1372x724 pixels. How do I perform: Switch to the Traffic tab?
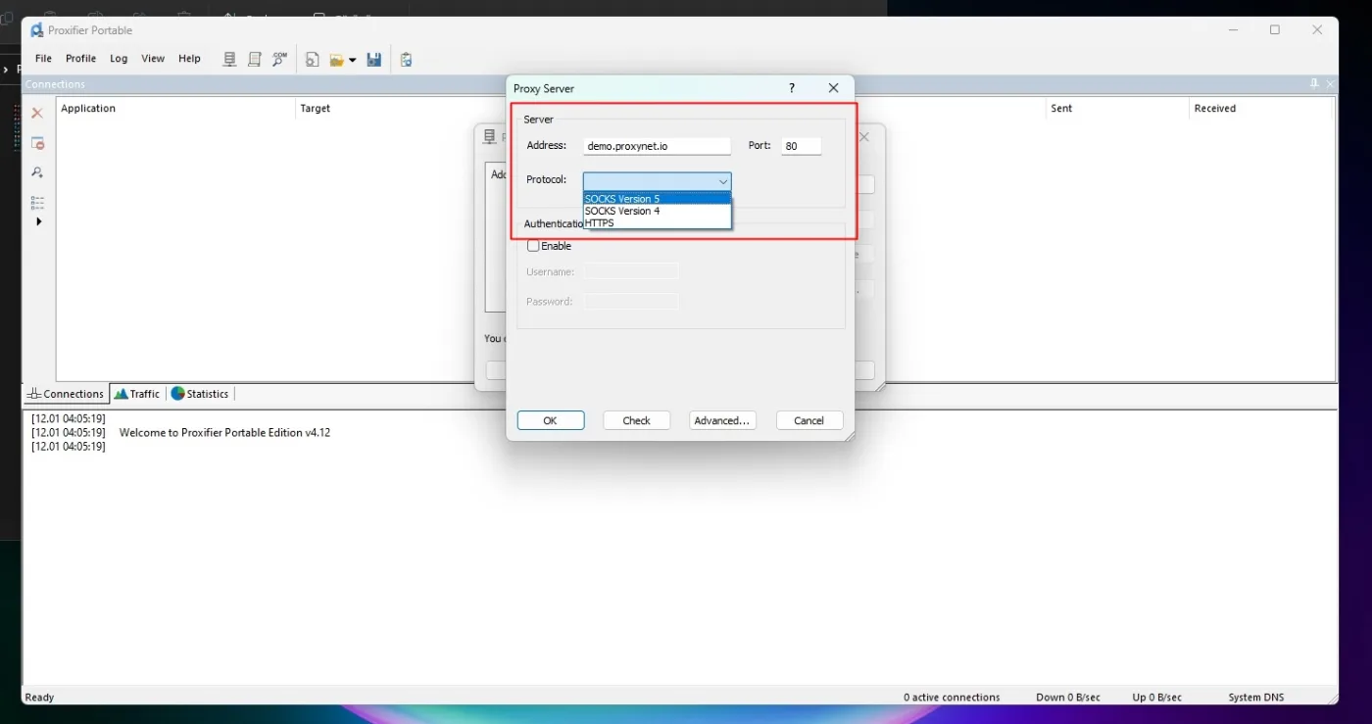pyautogui.click(x=137, y=394)
